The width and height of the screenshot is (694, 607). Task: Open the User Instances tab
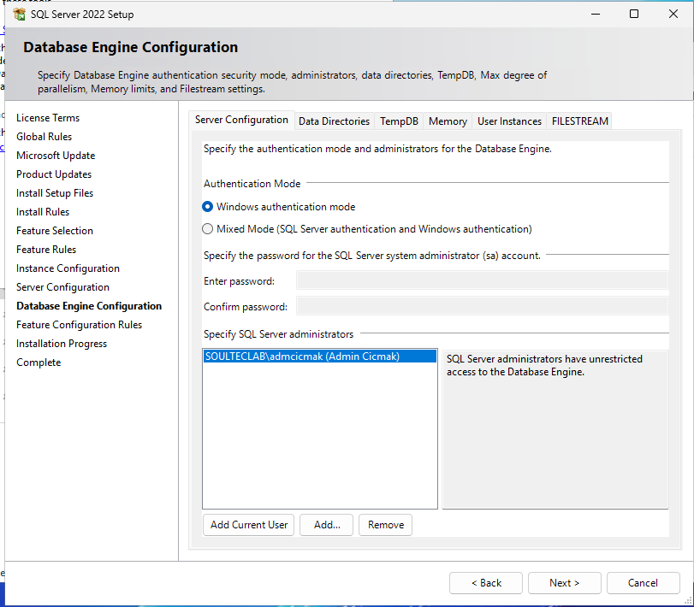[x=509, y=121]
